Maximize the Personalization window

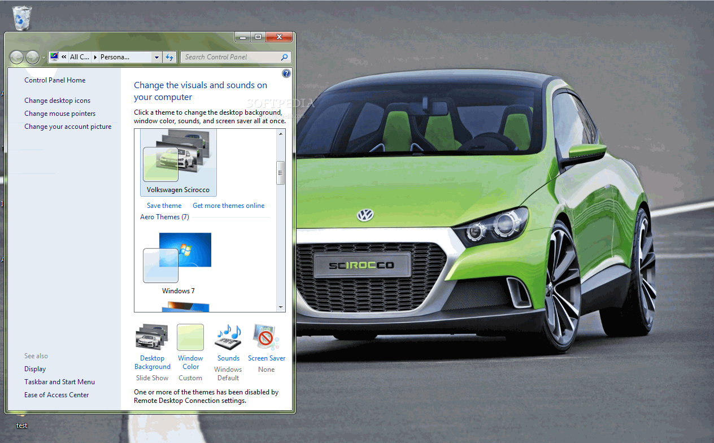click(x=258, y=37)
